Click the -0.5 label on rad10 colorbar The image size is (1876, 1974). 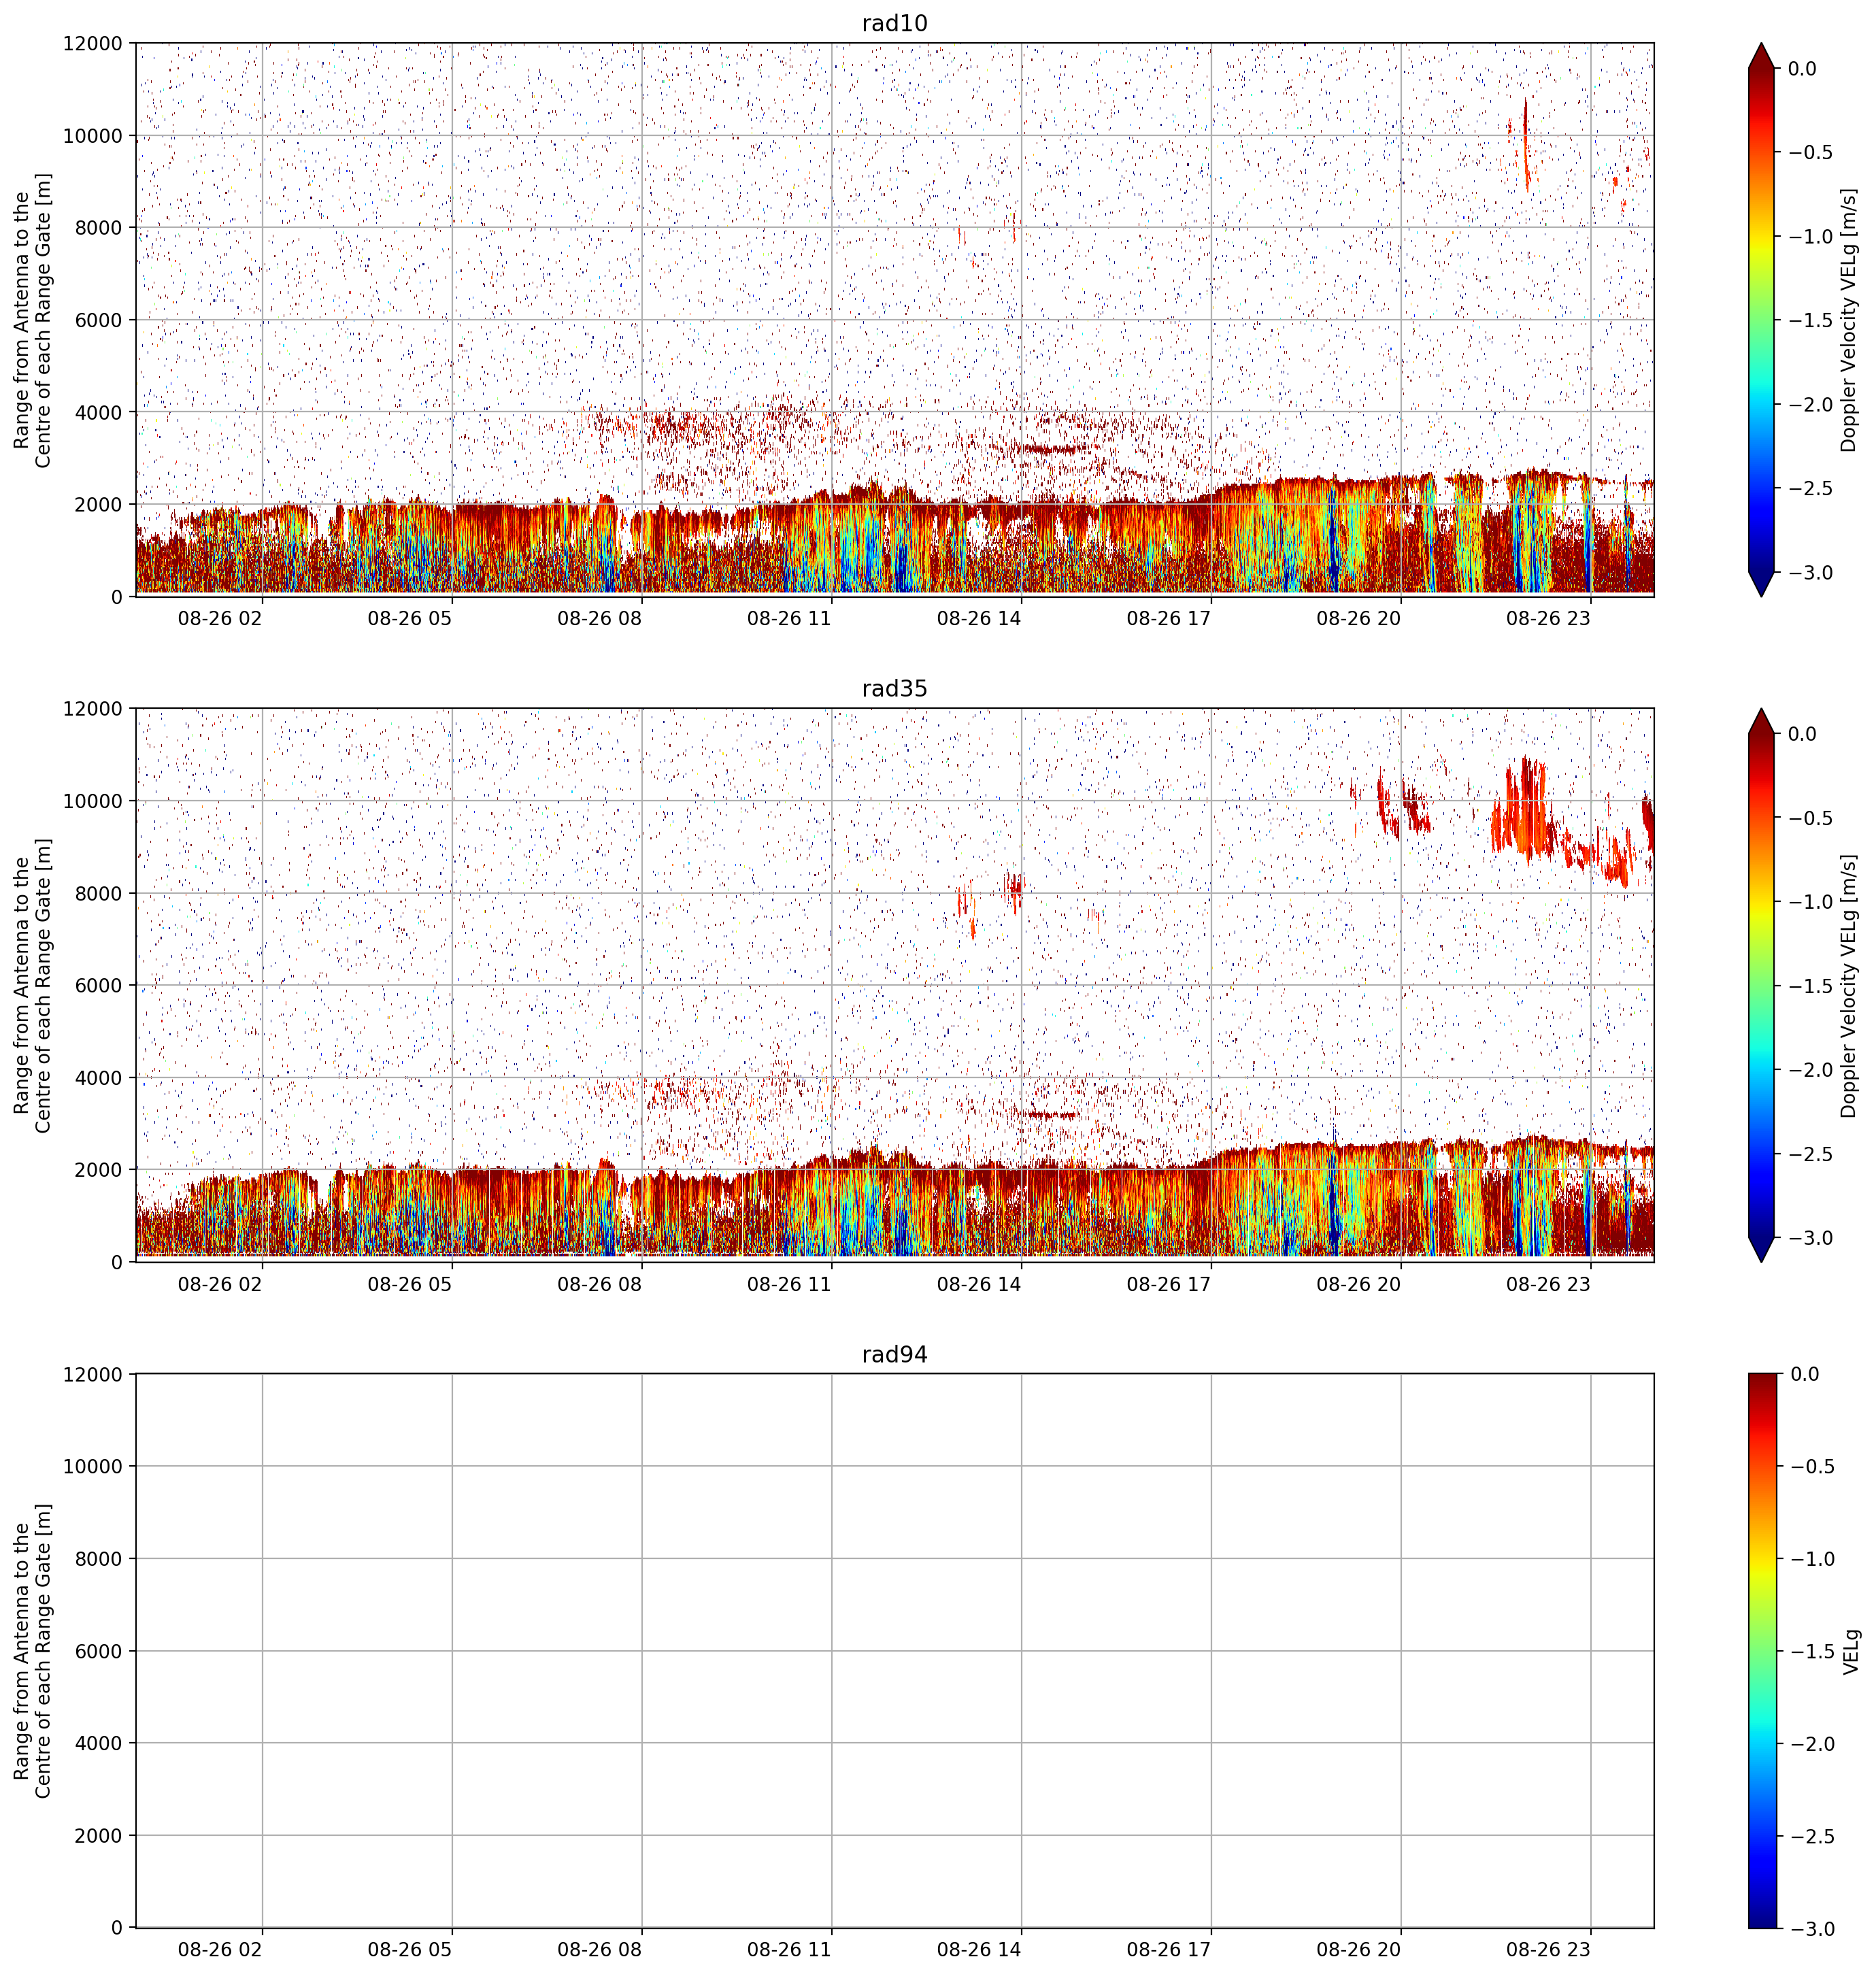click(1811, 152)
